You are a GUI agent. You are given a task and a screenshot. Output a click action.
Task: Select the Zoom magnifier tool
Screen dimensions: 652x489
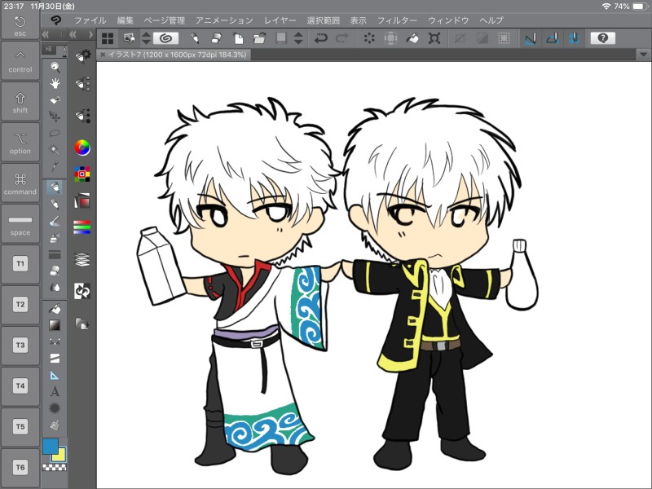point(55,67)
